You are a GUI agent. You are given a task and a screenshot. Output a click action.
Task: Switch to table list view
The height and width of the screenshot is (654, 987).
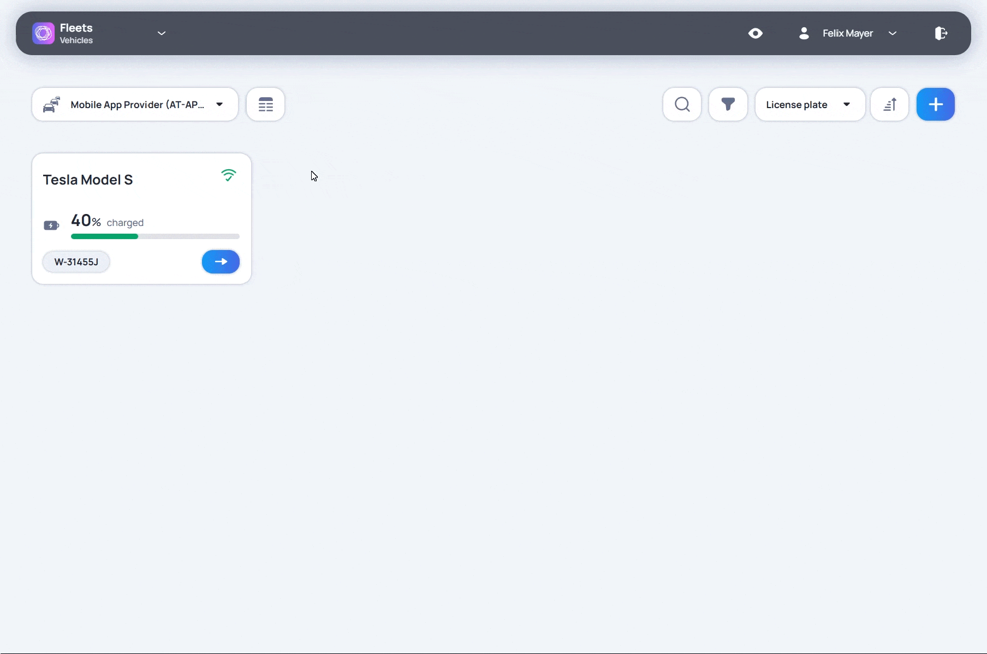265,104
